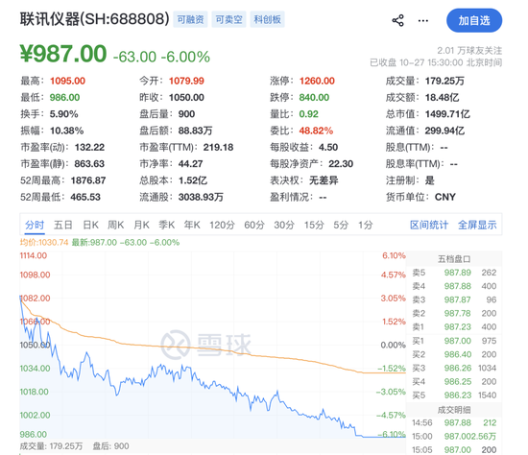
Task: Click the 加自选 button
Action: (474, 20)
